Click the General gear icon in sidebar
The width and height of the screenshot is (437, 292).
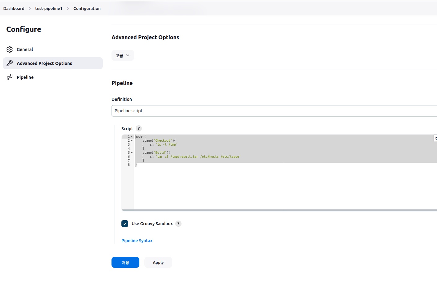[10, 49]
